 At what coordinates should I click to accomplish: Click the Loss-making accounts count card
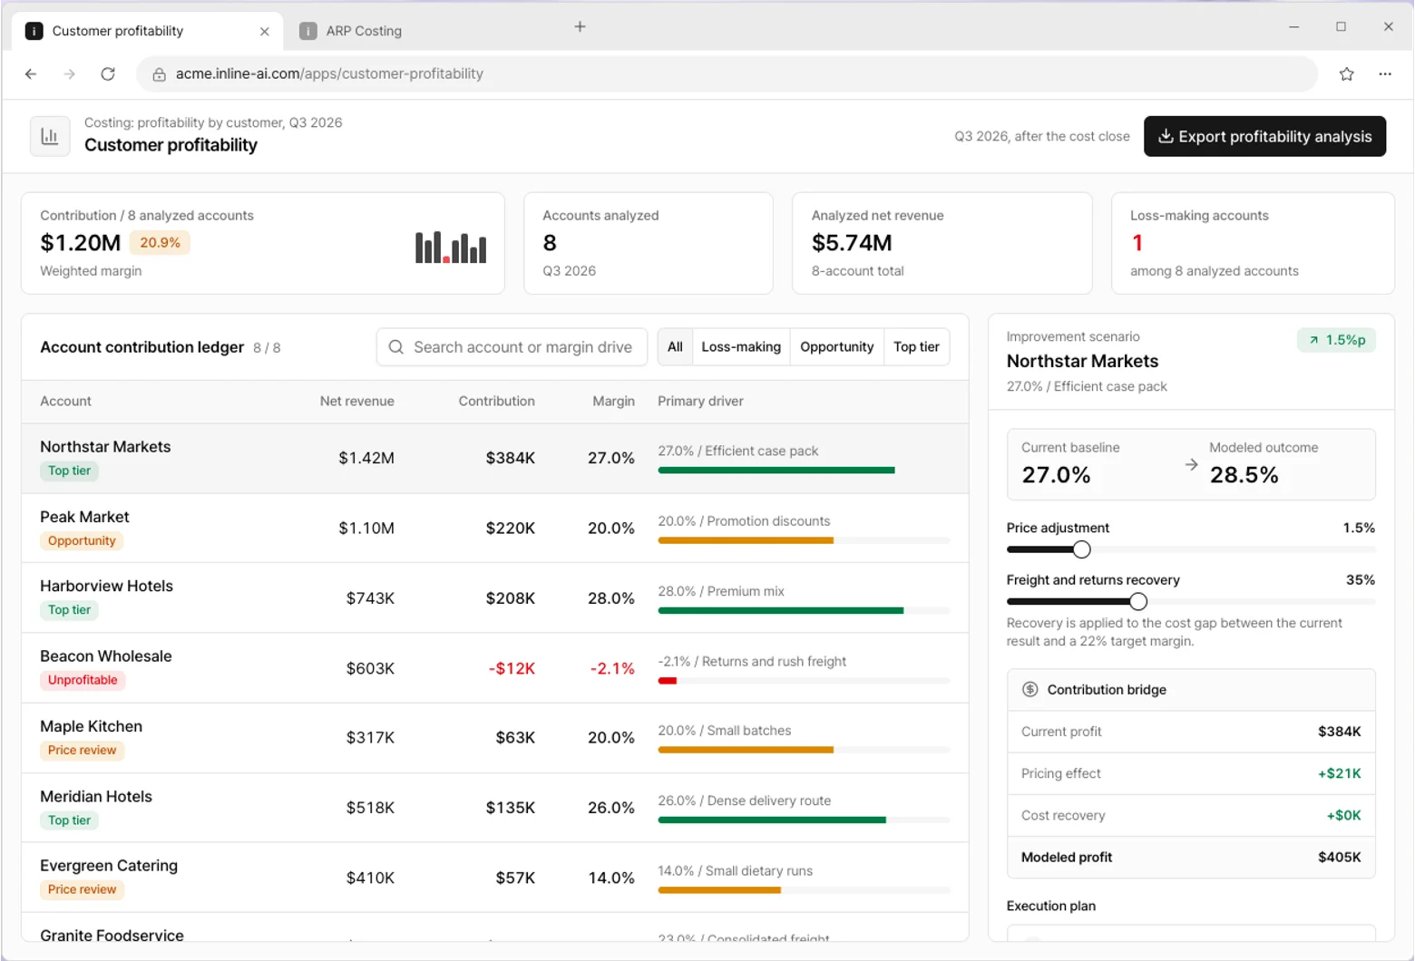pyautogui.click(x=1253, y=243)
